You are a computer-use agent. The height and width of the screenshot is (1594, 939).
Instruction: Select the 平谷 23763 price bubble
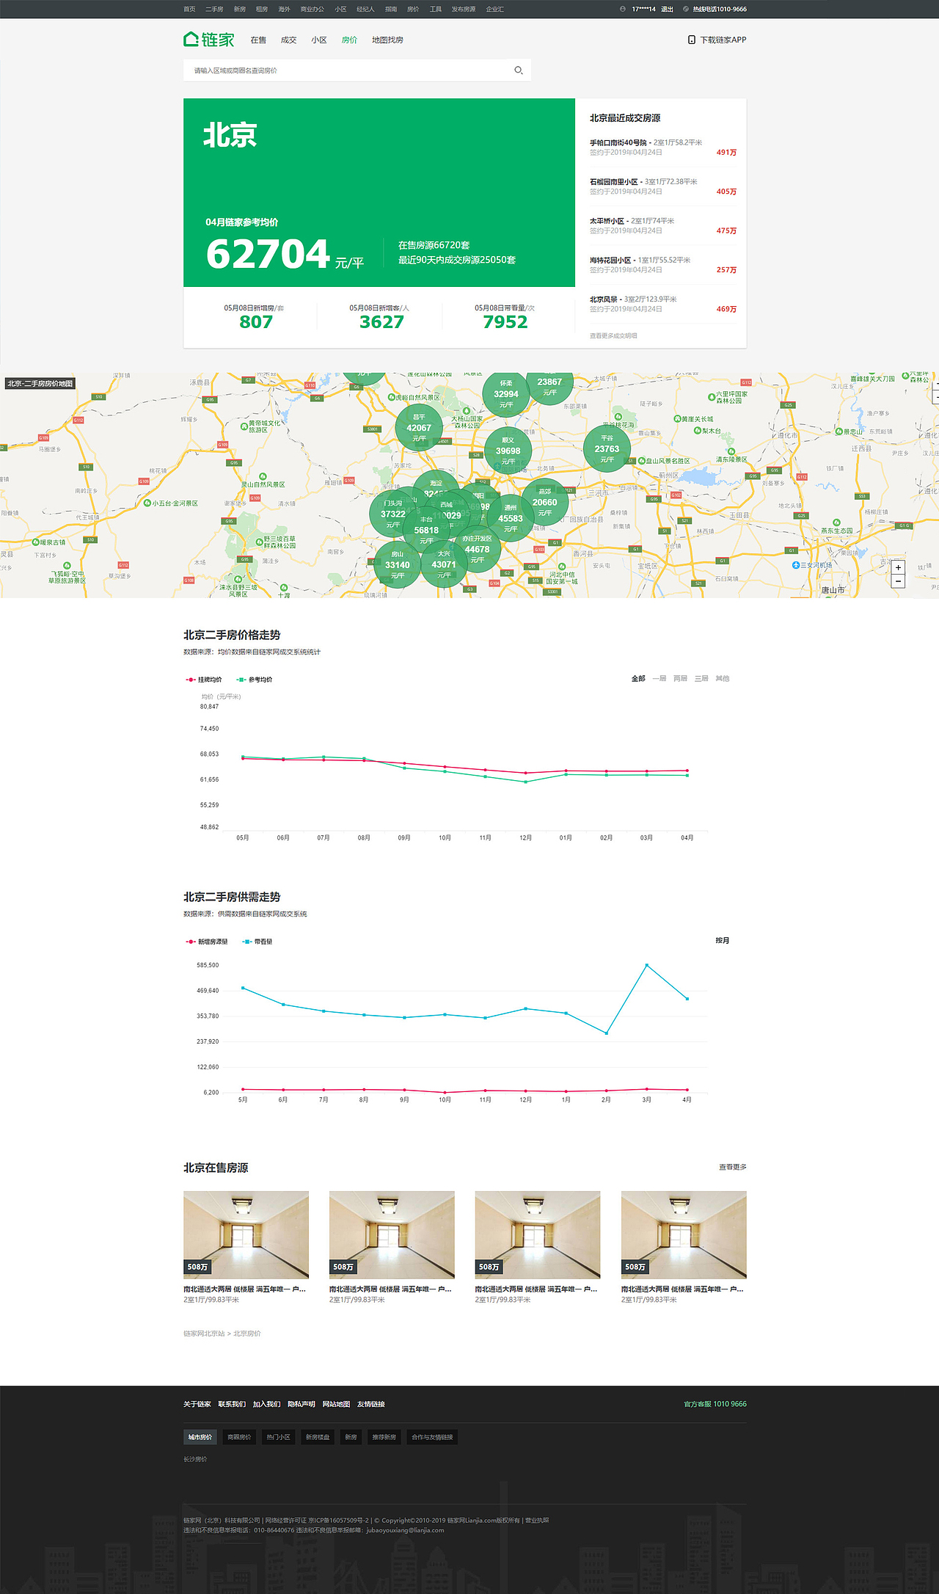click(x=607, y=448)
